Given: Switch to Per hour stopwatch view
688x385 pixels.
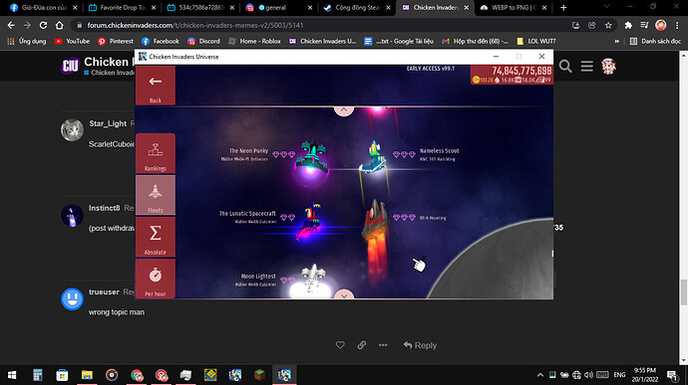Looking at the screenshot, I should coord(156,279).
